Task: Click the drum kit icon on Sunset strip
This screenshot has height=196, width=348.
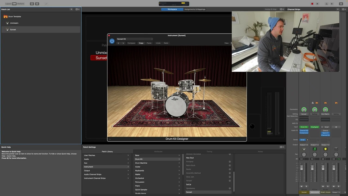Action: [x=304, y=149]
